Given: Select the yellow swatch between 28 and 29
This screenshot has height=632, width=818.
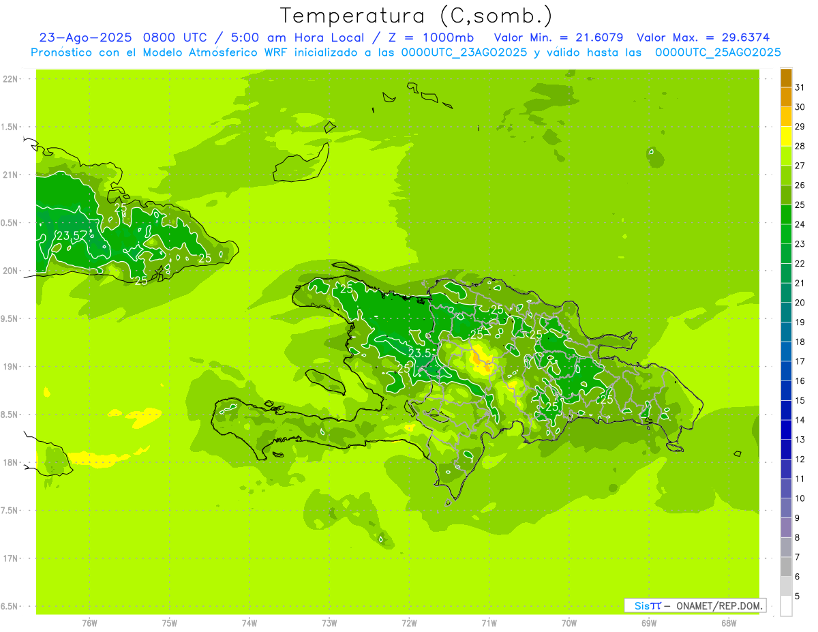Looking at the screenshot, I should pos(787,136).
